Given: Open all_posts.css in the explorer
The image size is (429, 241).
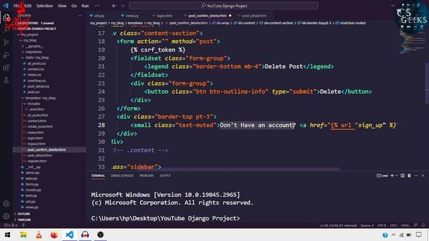Looking at the screenshot, I should click(x=36, y=64).
